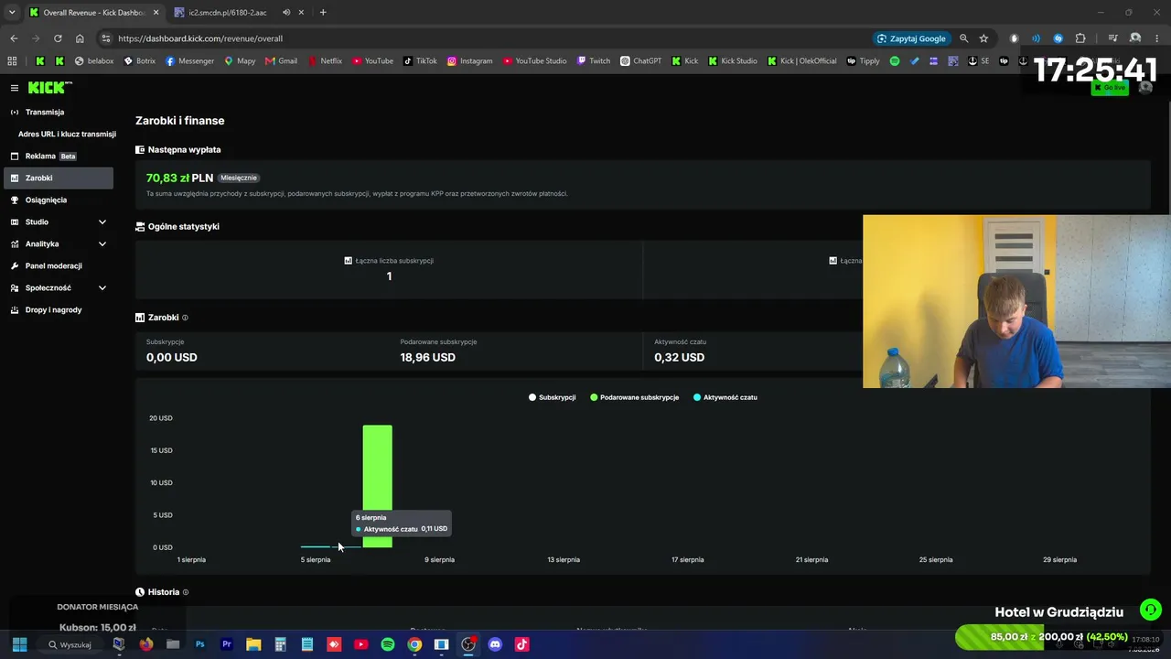Viewport: 1171px width, 659px height.
Task: Mute the audio-playing browser tab
Action: pos(286,13)
